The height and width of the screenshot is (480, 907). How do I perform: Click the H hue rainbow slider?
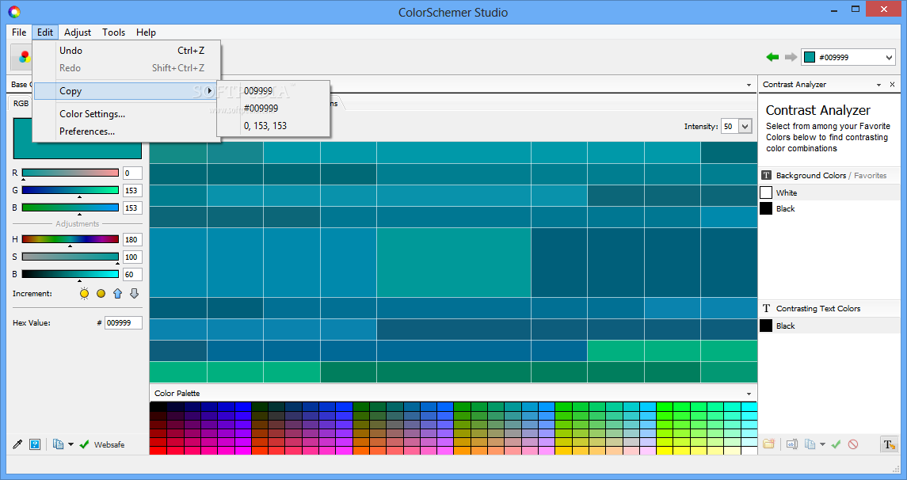tap(70, 239)
